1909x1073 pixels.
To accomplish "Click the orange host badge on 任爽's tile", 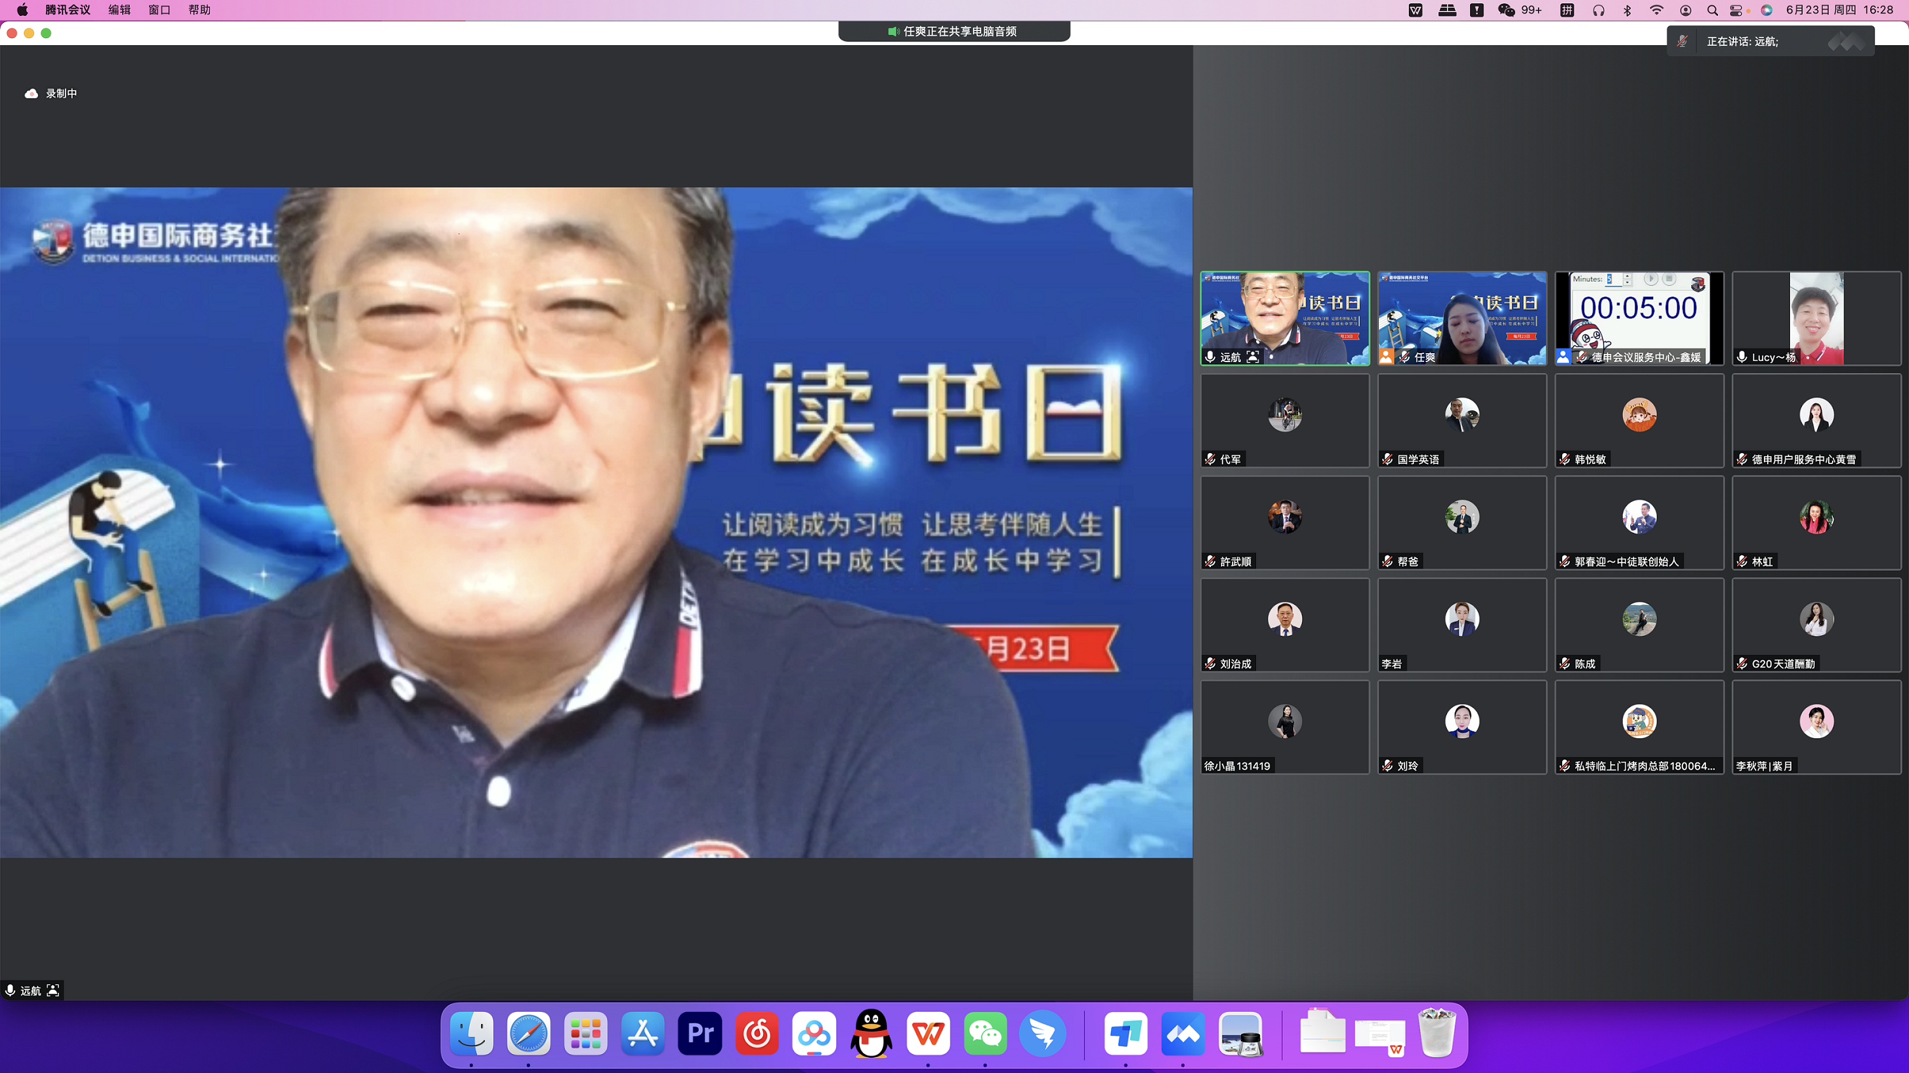I will [x=1386, y=356].
